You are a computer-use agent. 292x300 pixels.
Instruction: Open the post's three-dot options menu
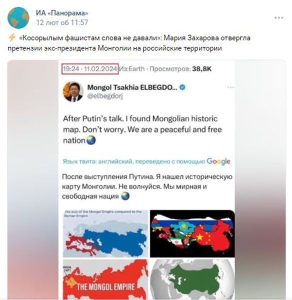(x=279, y=18)
